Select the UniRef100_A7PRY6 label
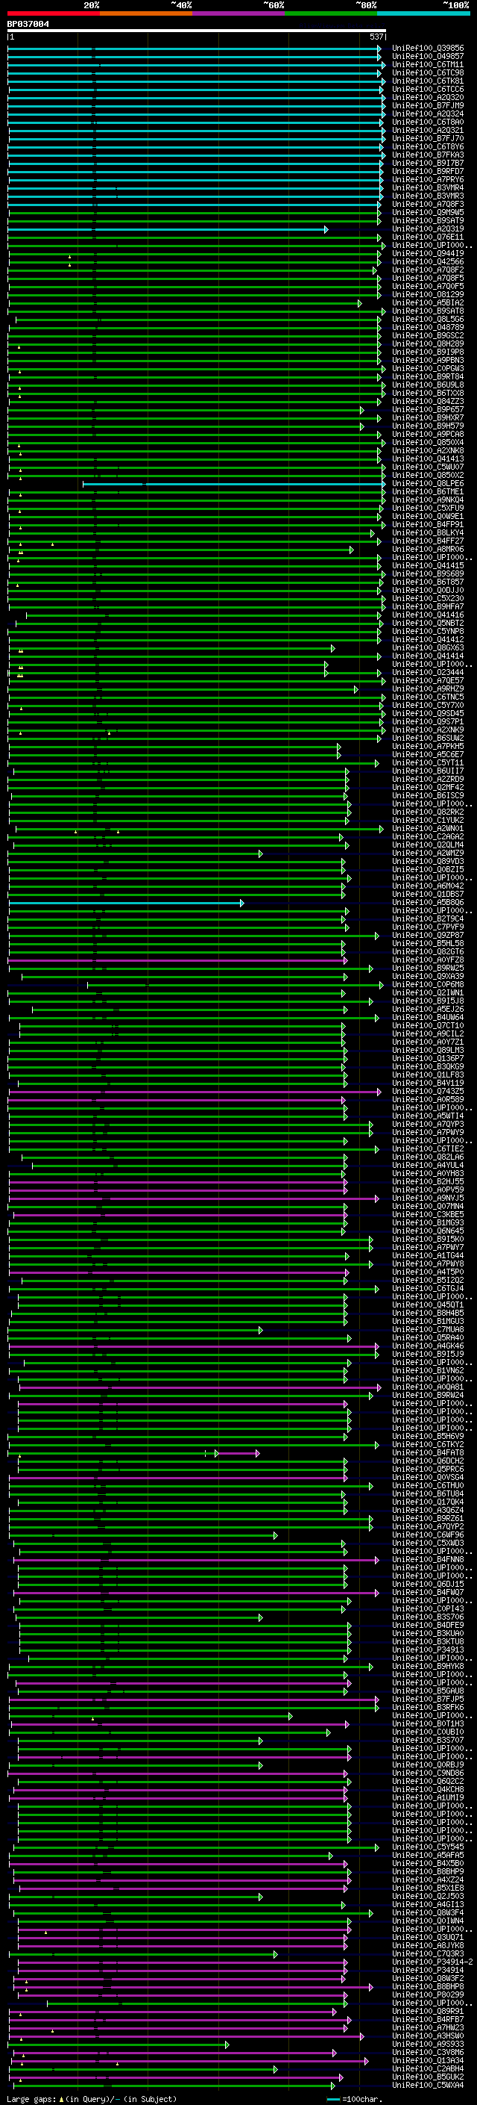Image resolution: width=477 pixels, height=2105 pixels. tap(427, 179)
